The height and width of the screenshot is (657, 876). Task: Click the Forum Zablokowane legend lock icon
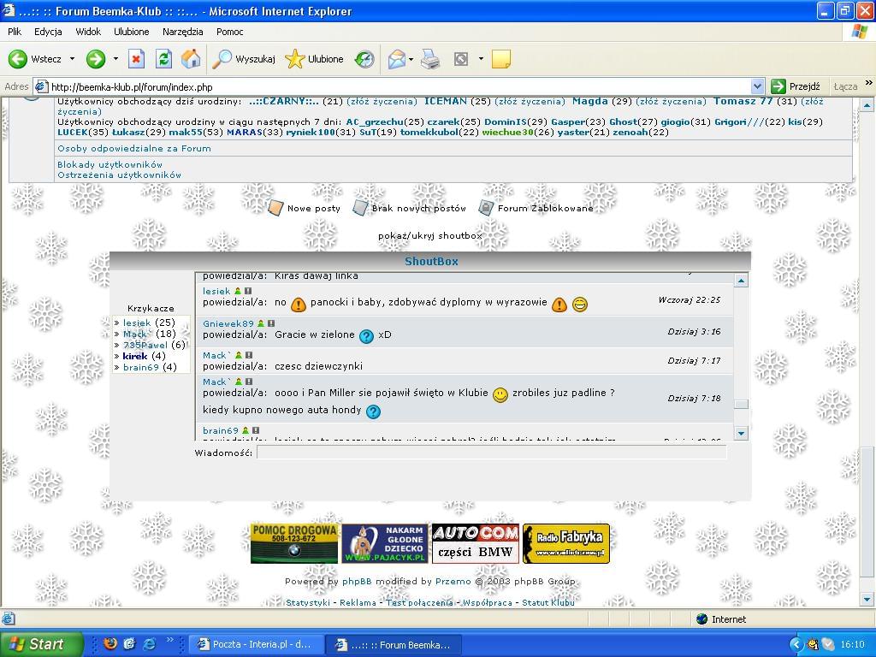486,207
